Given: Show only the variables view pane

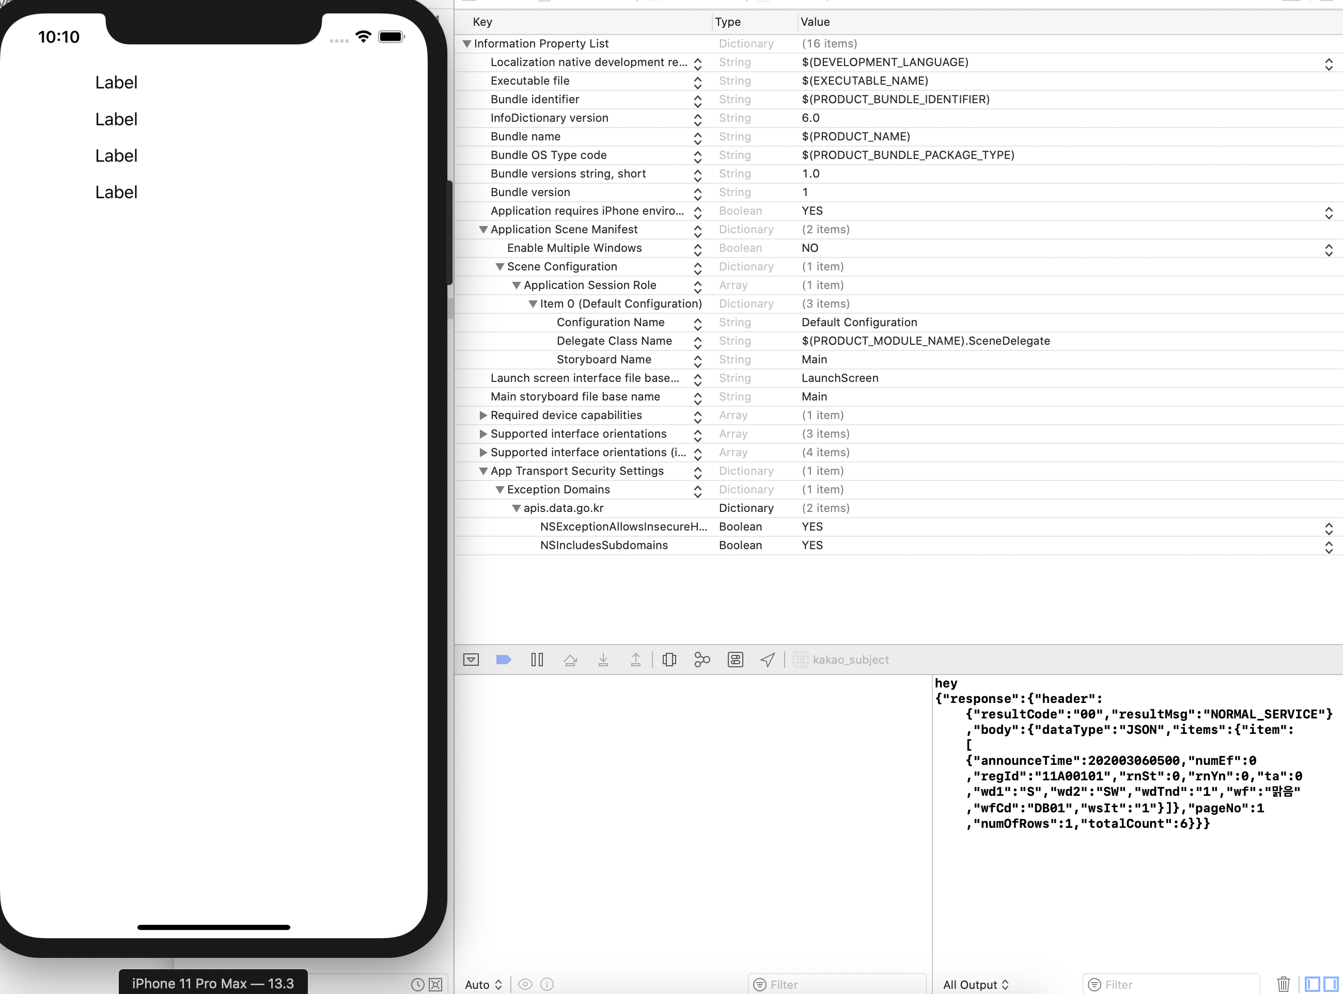Looking at the screenshot, I should pyautogui.click(x=1313, y=984).
